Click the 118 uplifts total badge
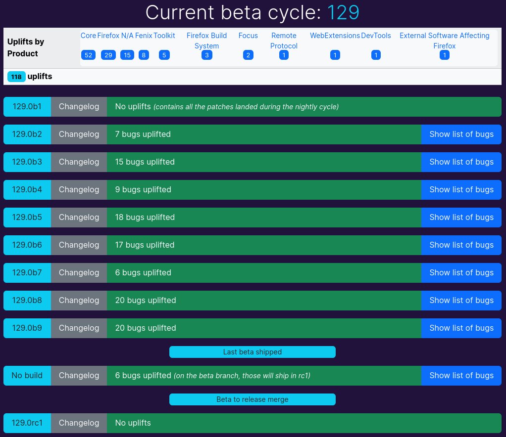Screen dimensions: 506x437 click(x=16, y=77)
